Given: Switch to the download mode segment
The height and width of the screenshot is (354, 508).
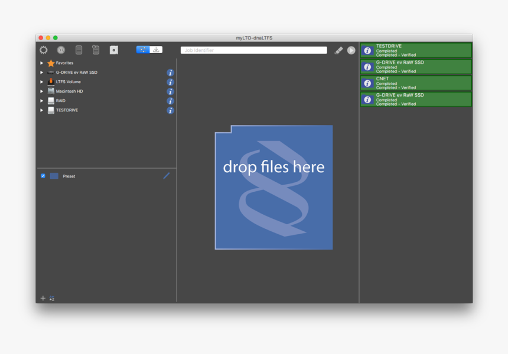Looking at the screenshot, I should [x=156, y=50].
